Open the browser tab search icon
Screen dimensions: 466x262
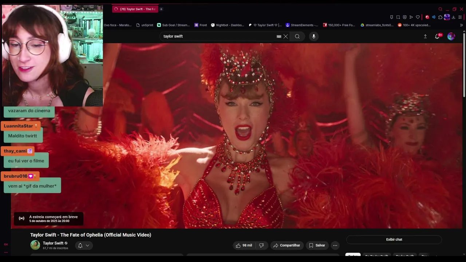coord(440,9)
